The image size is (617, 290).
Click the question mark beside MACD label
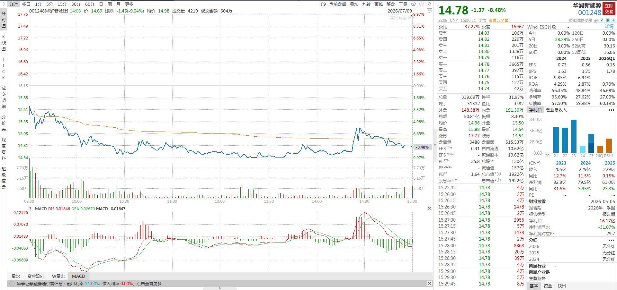[x=31, y=209]
